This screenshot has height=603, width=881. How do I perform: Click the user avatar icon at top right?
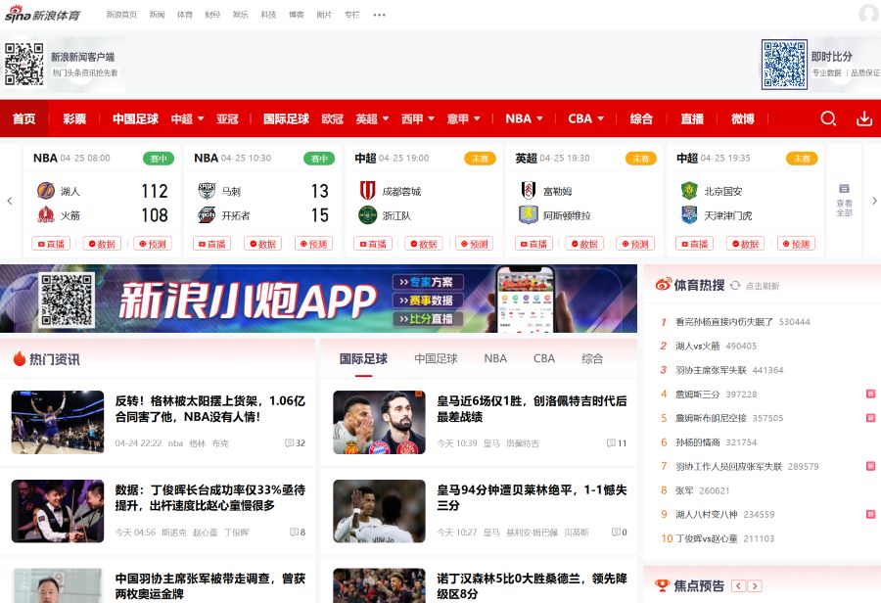tap(868, 14)
